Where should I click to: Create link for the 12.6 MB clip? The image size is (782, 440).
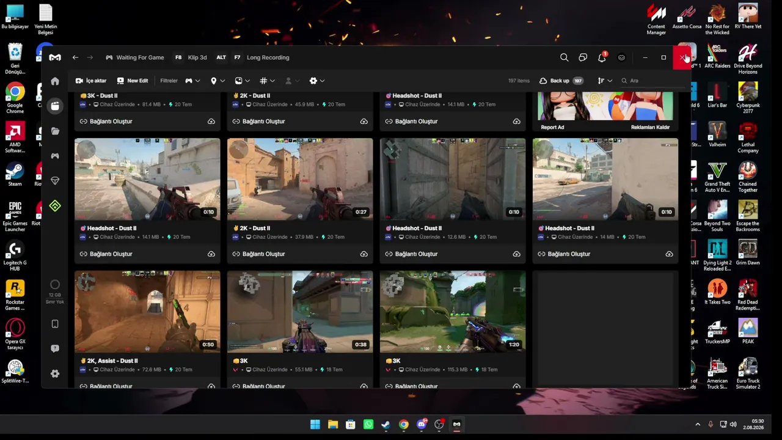pos(412,254)
